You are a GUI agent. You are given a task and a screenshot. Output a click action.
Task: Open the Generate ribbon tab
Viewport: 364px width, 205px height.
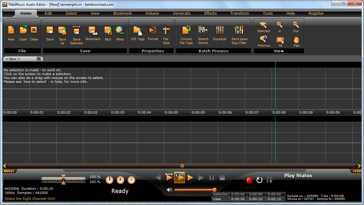[x=181, y=13]
